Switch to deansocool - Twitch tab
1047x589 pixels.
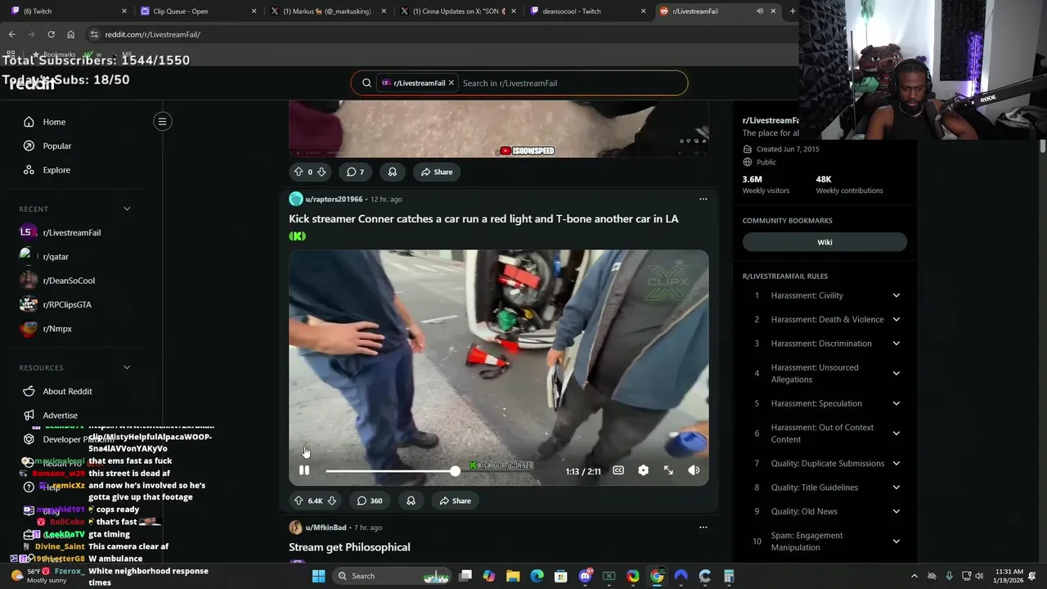587,11
